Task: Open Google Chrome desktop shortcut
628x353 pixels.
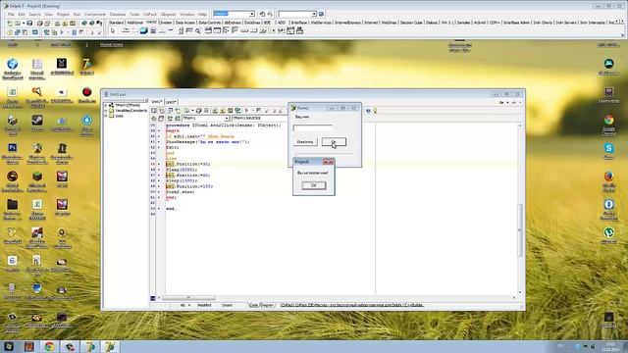Action: pos(608,125)
